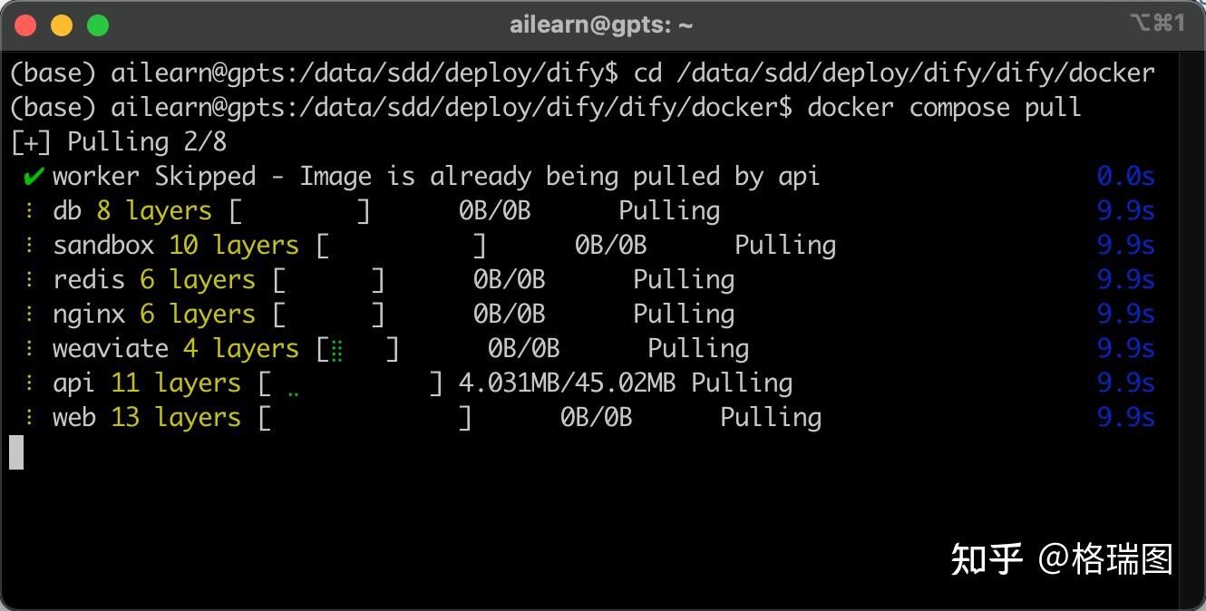Click the sandbox 10 layers text
This screenshot has height=611, width=1206.
click(x=176, y=246)
